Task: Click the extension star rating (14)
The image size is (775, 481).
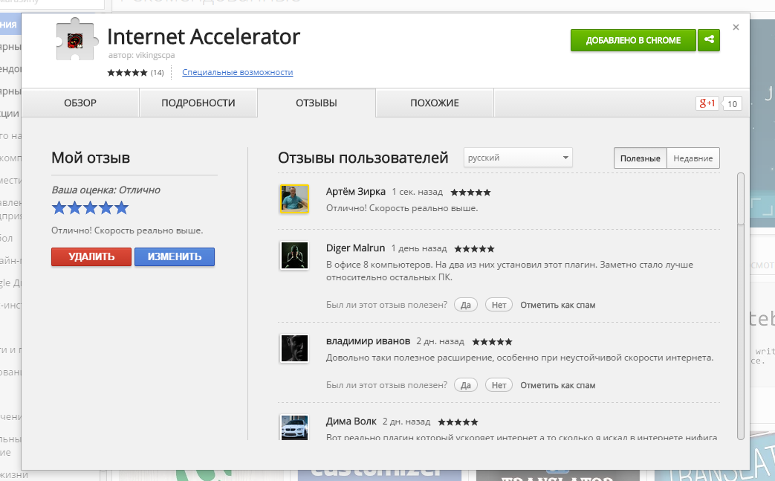Action: pos(135,73)
